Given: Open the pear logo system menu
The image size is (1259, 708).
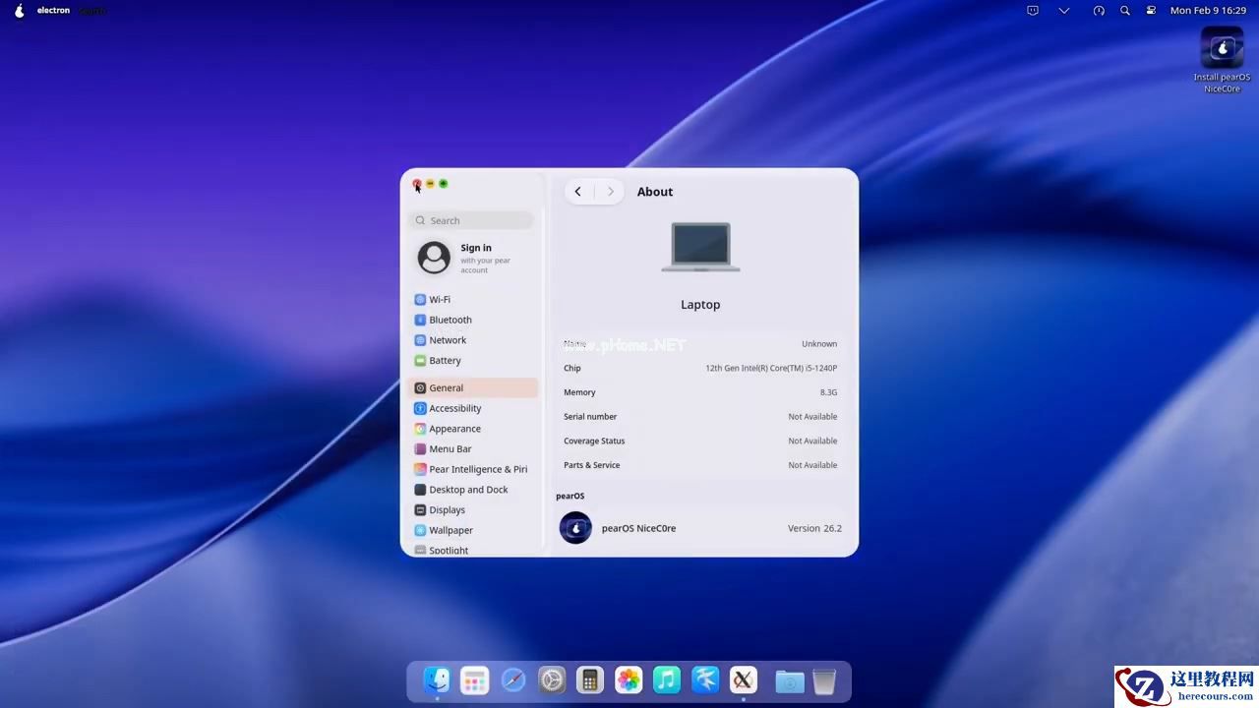Looking at the screenshot, I should pos(19,11).
